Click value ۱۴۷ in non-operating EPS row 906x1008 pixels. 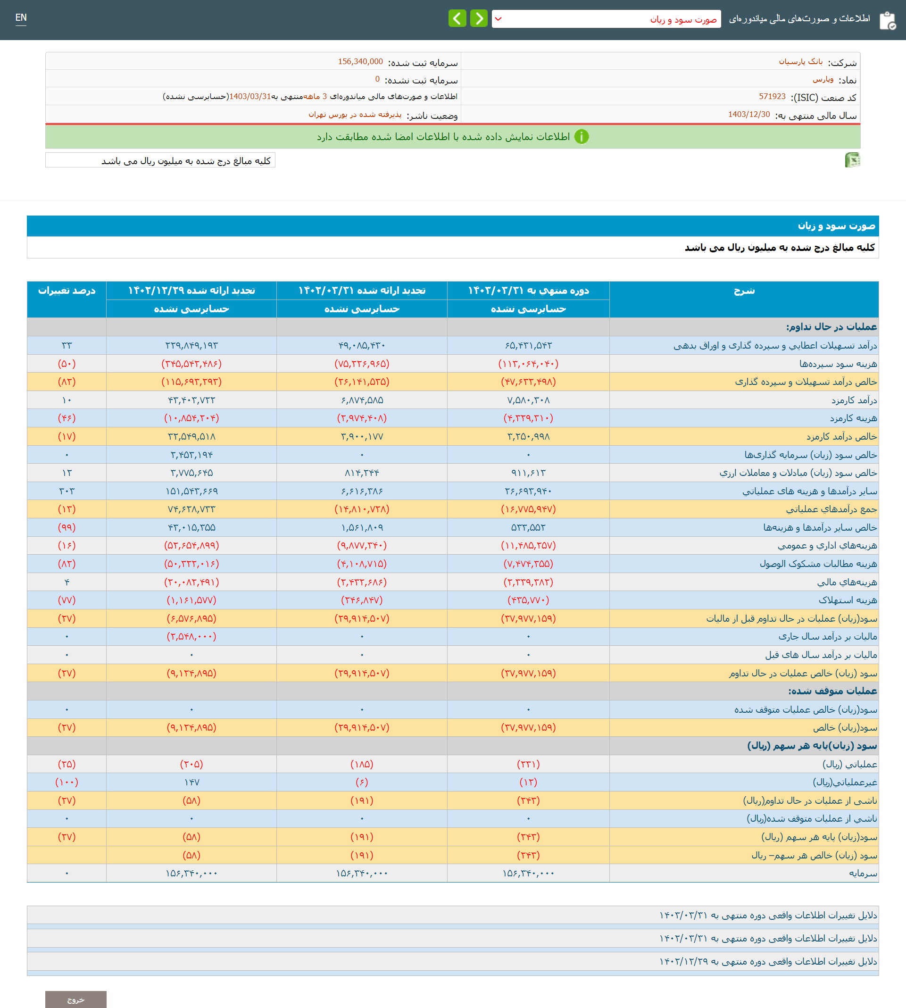coord(191,783)
